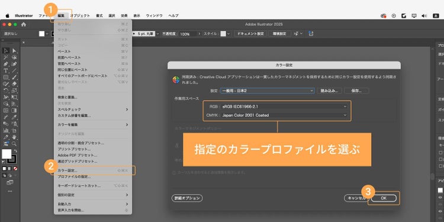Image resolution: width=444 pixels, height=222 pixels.
Task: Click the 詳細オプション button
Action: pyautogui.click(x=187, y=198)
